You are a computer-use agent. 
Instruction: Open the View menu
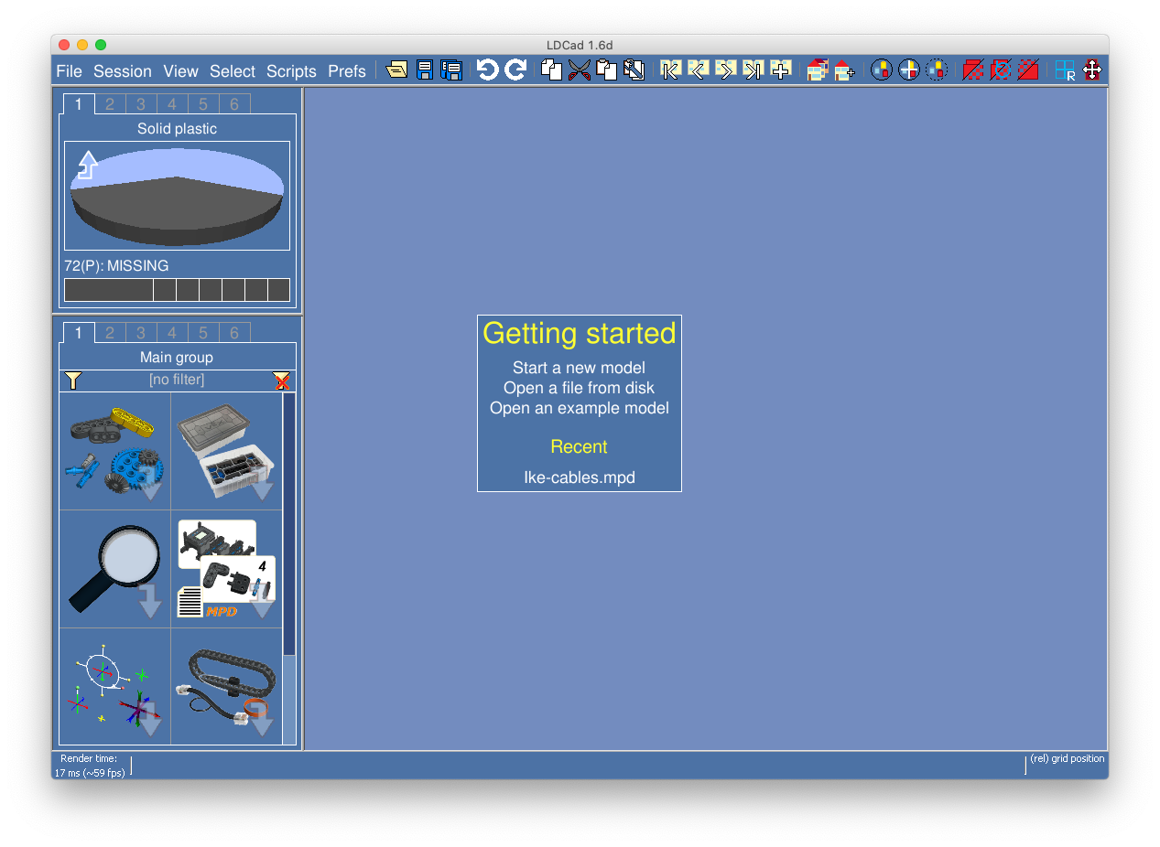pyautogui.click(x=181, y=71)
